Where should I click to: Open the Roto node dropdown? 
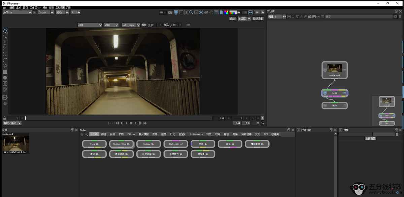(x=30, y=12)
